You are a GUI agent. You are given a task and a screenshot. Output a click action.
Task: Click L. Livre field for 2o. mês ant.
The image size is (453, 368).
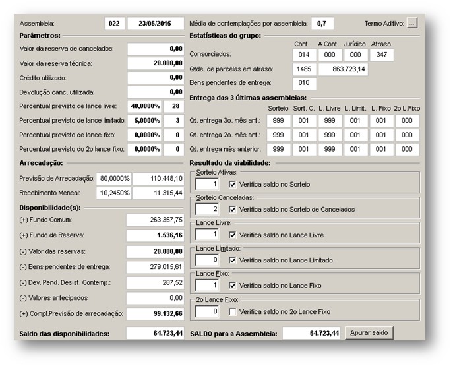click(330, 135)
